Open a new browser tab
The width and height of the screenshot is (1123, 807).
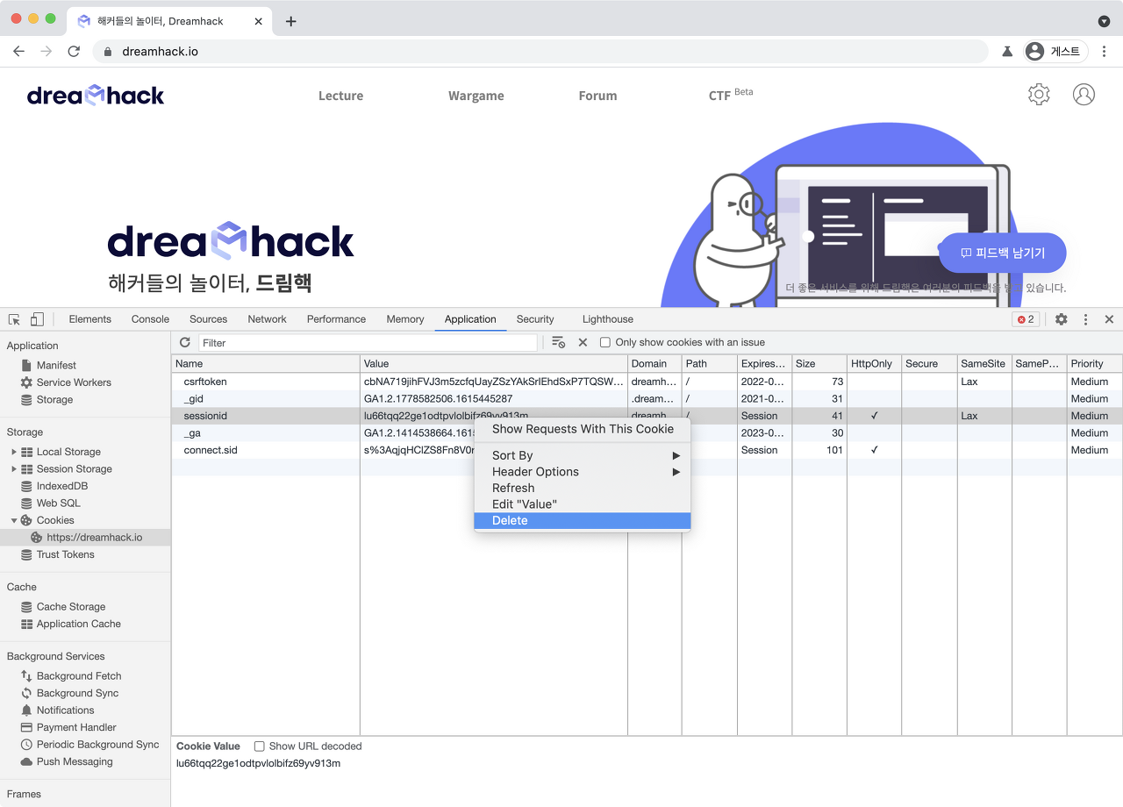point(291,21)
